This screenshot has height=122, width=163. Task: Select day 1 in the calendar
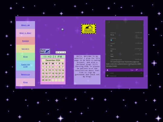43,67
